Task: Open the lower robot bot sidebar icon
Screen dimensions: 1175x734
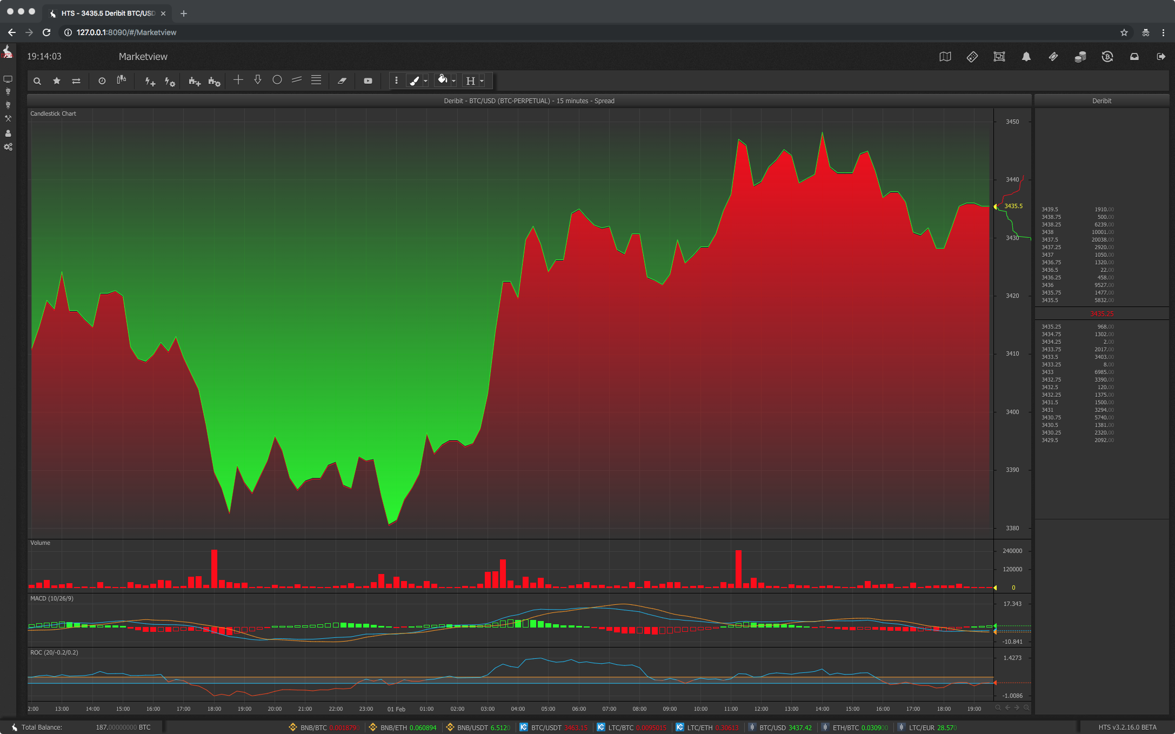Action: point(8,105)
